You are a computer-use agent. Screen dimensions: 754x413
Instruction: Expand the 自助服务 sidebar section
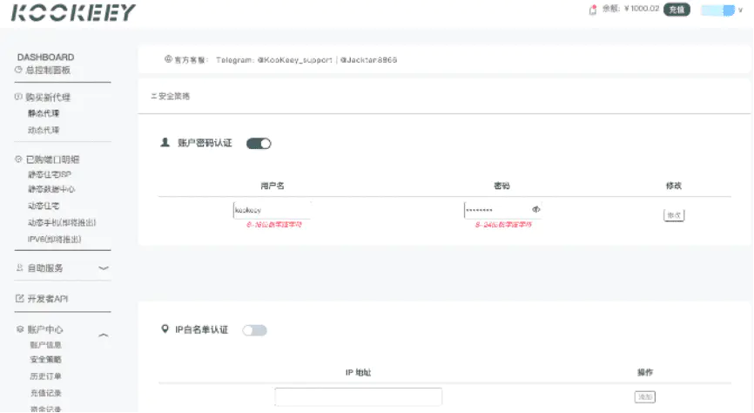coord(103,268)
